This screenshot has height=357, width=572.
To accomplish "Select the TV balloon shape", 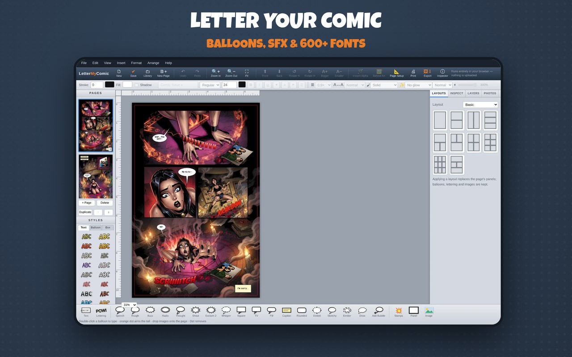I will tap(256, 312).
